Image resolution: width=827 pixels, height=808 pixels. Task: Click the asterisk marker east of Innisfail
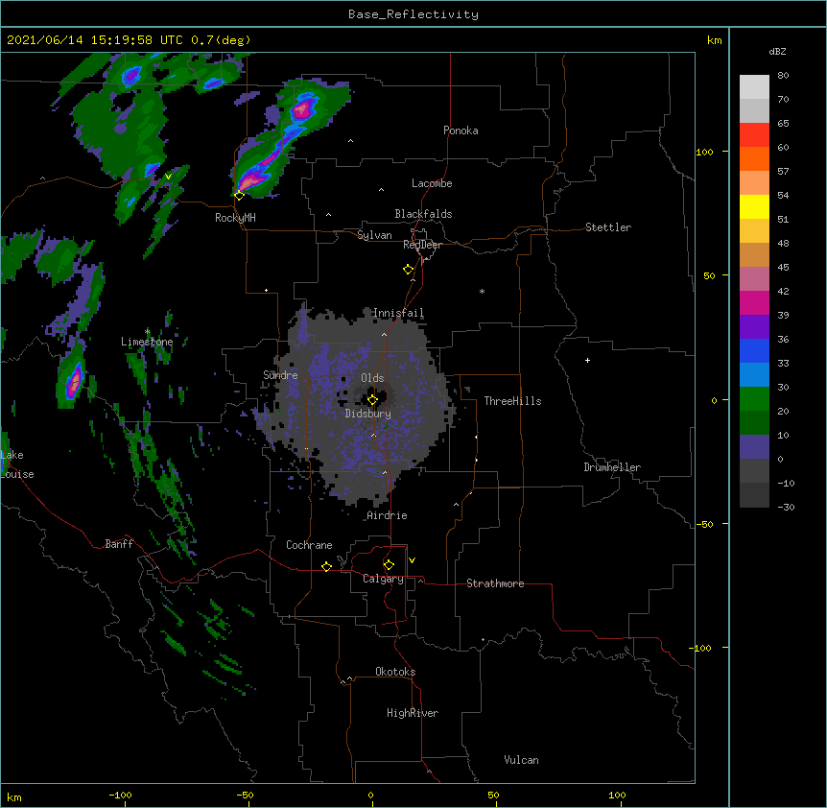click(482, 291)
